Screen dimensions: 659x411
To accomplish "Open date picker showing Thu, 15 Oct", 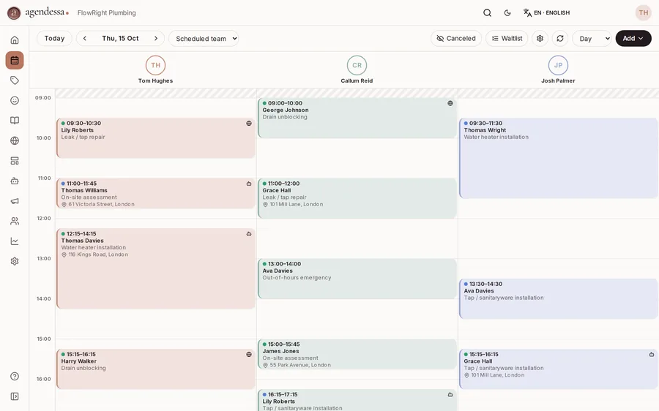I will point(120,38).
